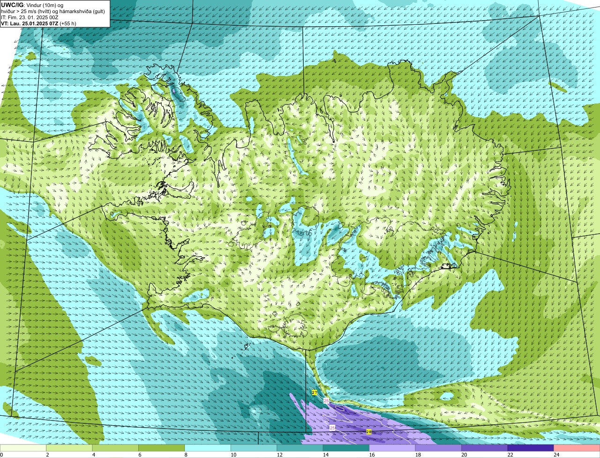Click the '20' tick label on the legend
The image size is (600, 458).
coord(464,455)
